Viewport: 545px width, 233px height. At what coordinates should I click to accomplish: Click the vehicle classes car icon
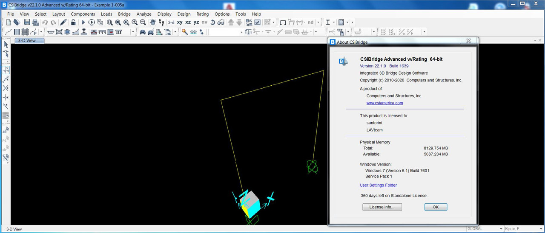tap(151, 32)
